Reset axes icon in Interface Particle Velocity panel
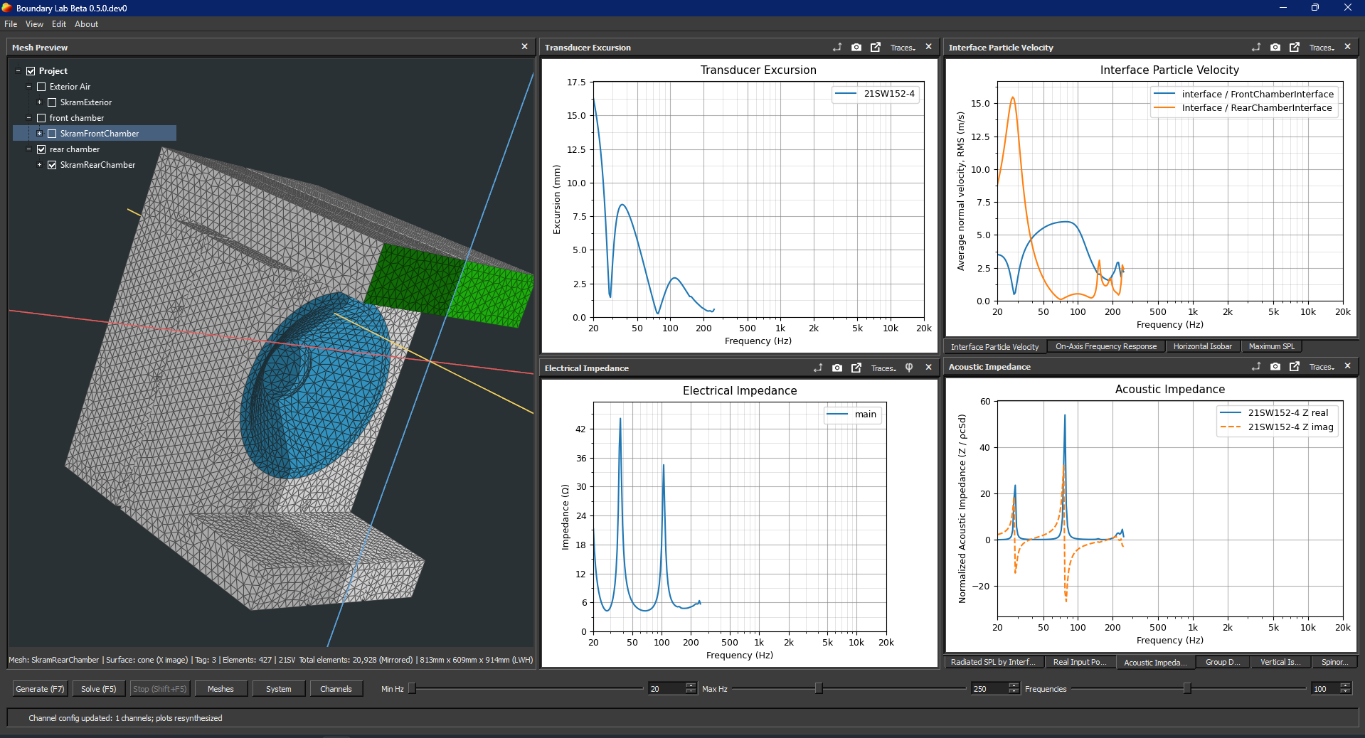The width and height of the screenshot is (1365, 738). tap(1256, 47)
